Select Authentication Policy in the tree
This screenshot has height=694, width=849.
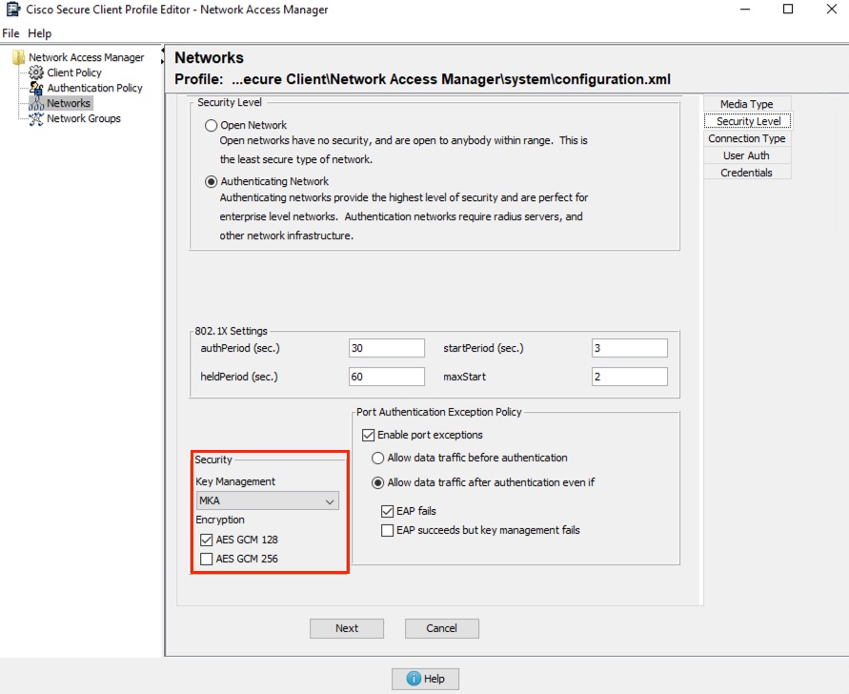94,88
